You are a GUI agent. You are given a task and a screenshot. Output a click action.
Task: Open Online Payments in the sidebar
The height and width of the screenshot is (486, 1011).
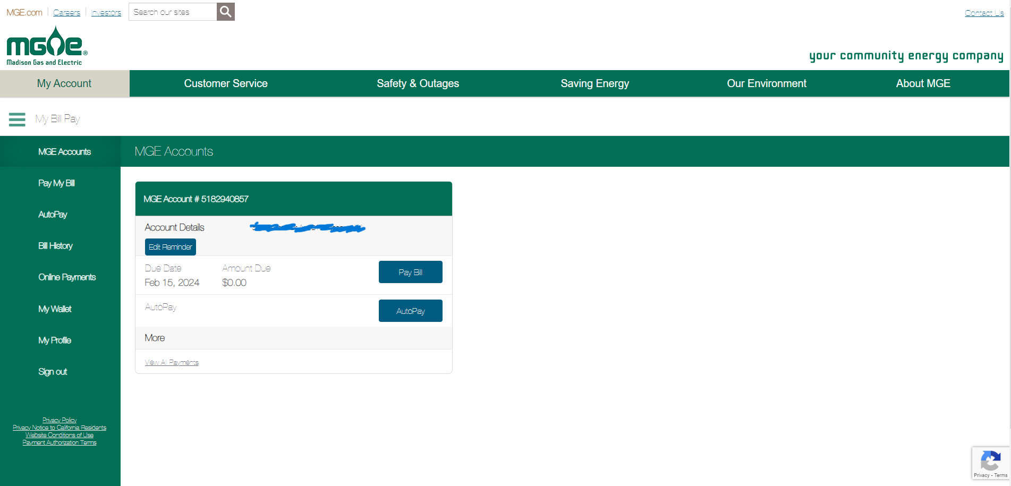(67, 277)
